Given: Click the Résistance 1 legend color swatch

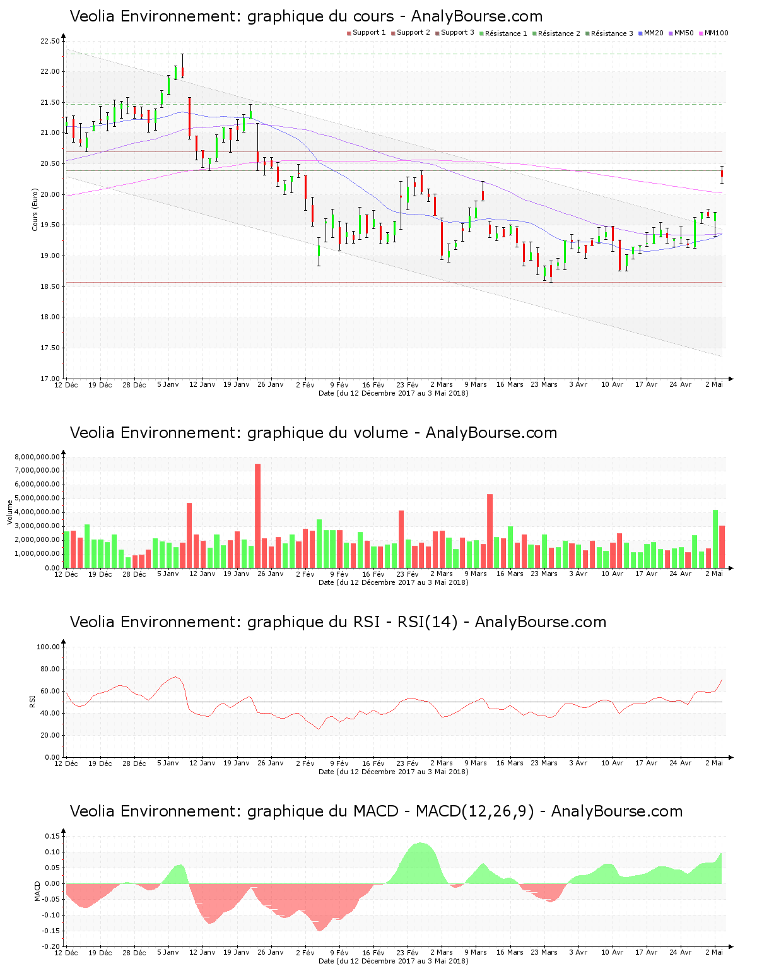Looking at the screenshot, I should (481, 33).
